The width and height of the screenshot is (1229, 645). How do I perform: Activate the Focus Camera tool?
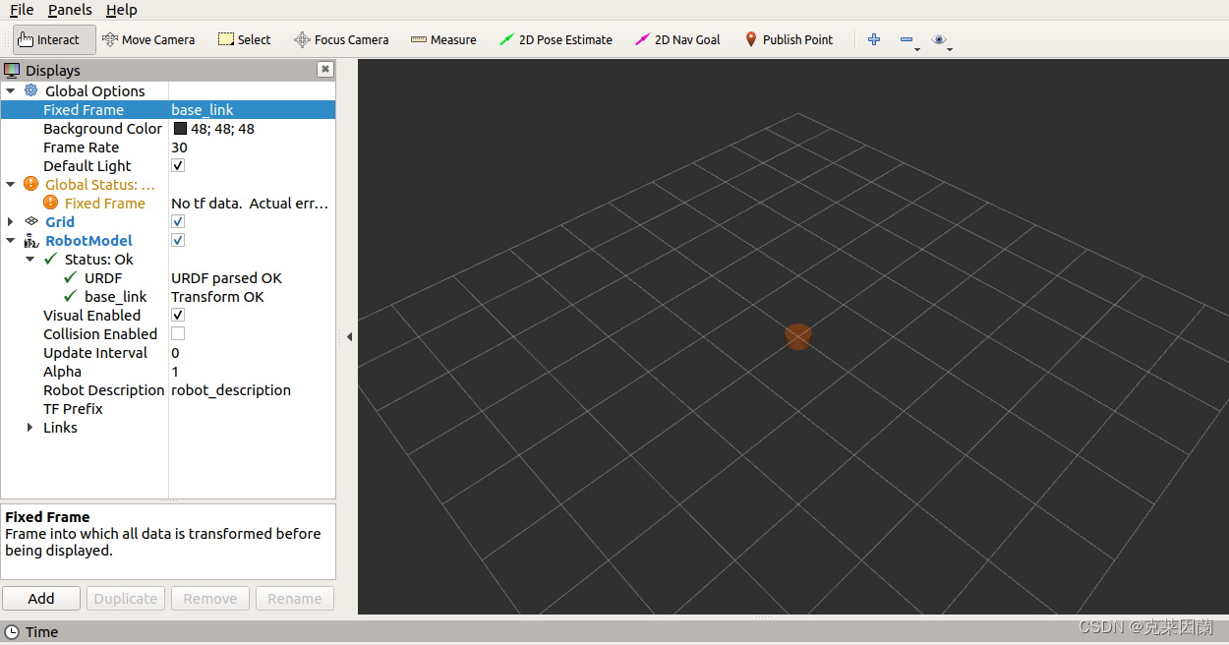(x=341, y=39)
